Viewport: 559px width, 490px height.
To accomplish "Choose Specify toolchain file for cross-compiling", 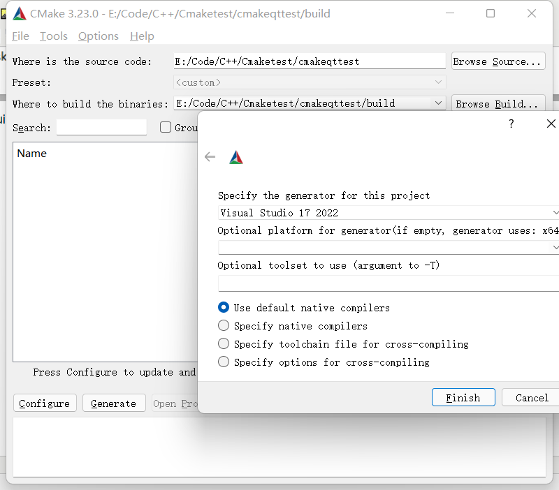I will (x=224, y=343).
